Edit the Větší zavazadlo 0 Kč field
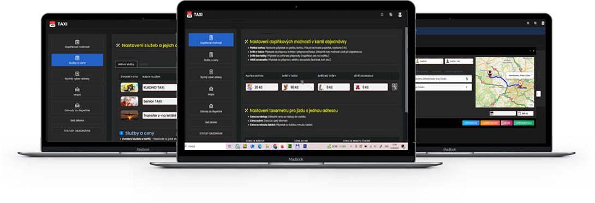595x203 pixels. point(370,87)
